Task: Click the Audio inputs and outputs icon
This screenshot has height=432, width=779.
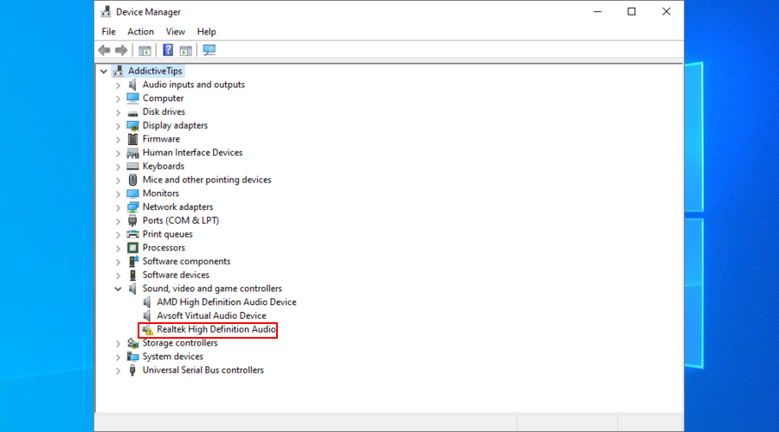Action: (x=132, y=85)
